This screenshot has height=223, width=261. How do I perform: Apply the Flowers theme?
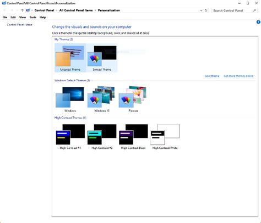tap(133, 99)
